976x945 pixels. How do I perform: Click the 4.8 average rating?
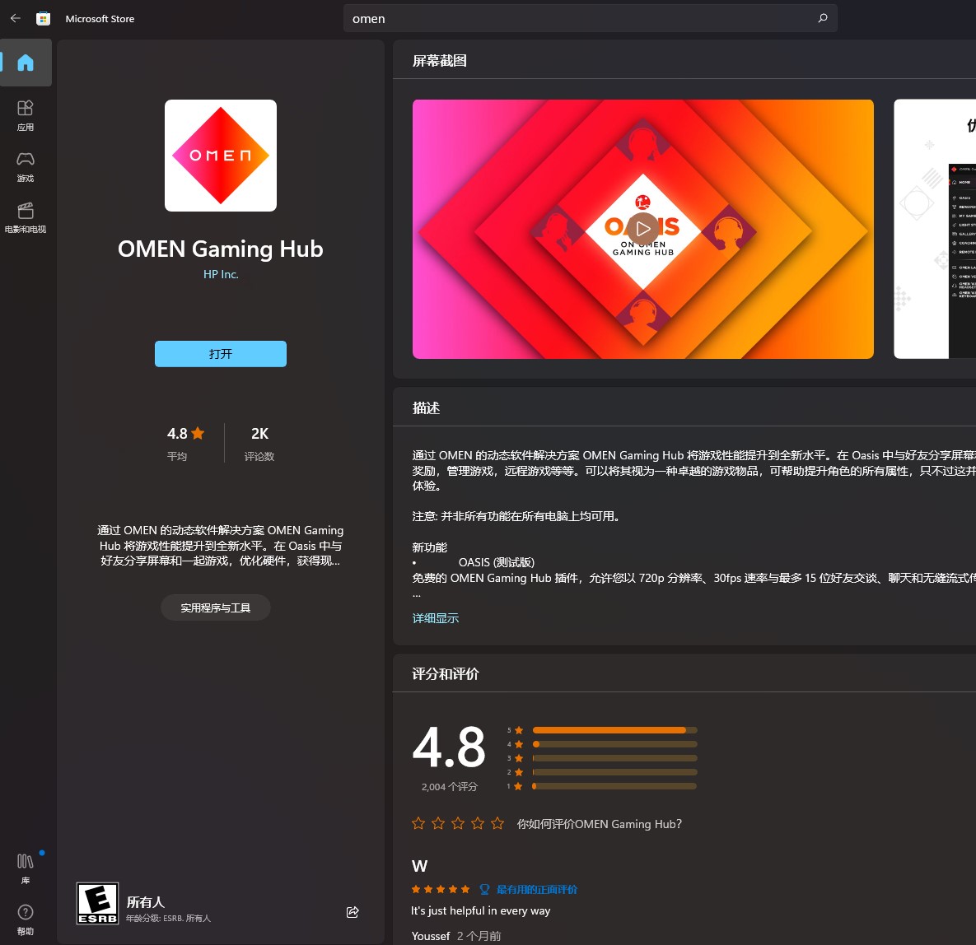point(184,434)
